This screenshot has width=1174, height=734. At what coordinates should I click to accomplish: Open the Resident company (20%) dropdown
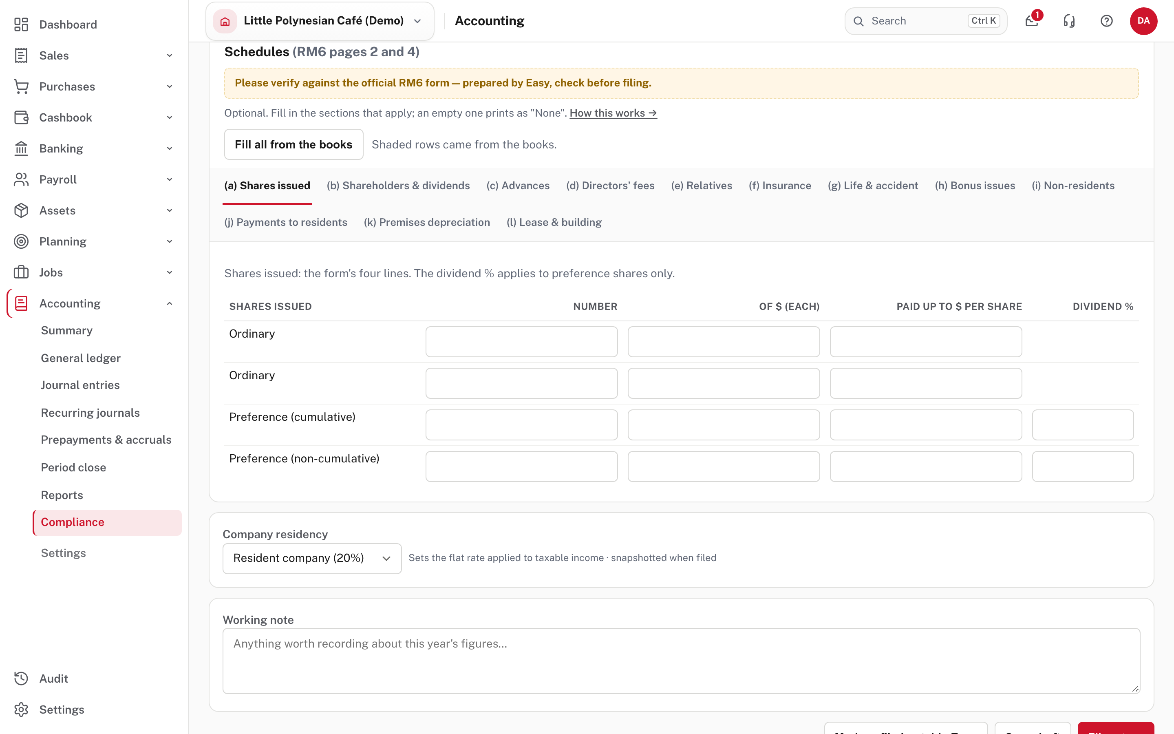click(x=312, y=558)
